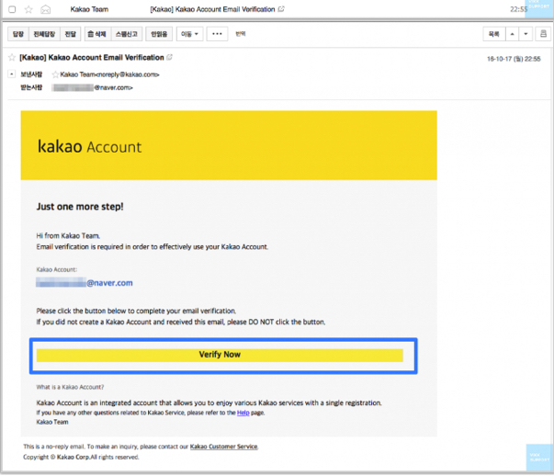554x476 pixels.
Task: Open popup icon next to the subject header
Action: coord(170,57)
